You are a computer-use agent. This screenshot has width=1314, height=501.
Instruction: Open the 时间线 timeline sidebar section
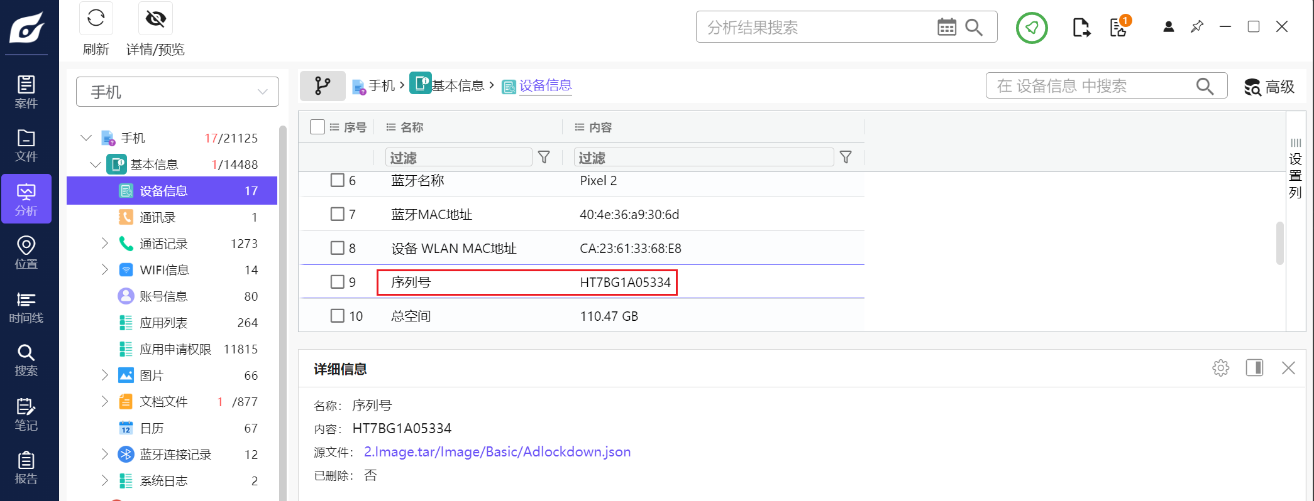[x=26, y=307]
